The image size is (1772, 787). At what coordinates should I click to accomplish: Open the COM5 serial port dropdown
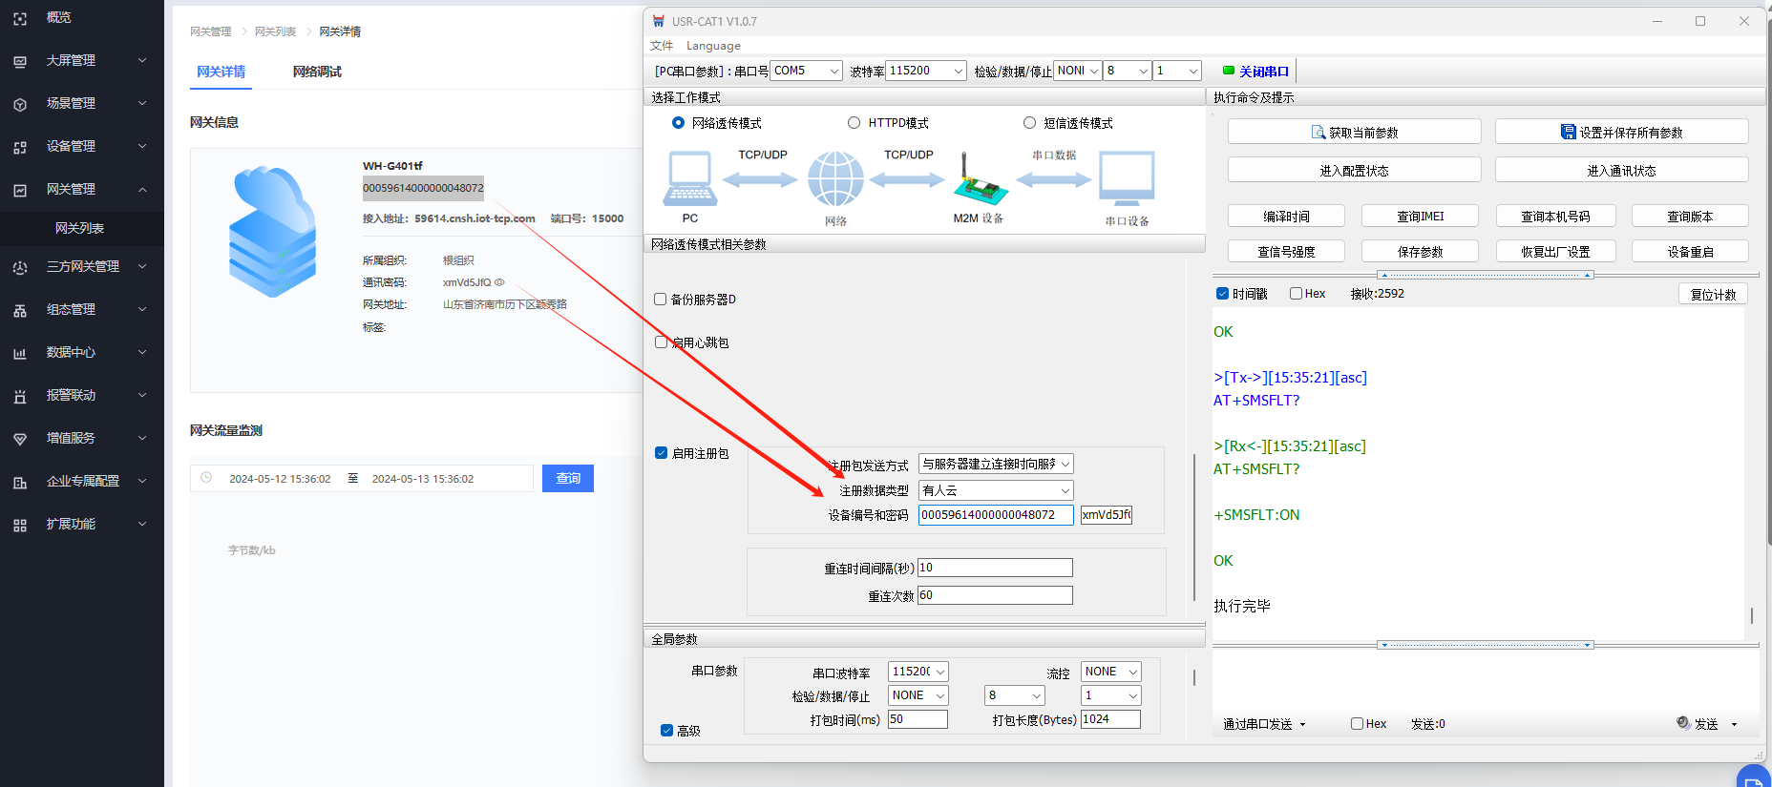pos(806,71)
